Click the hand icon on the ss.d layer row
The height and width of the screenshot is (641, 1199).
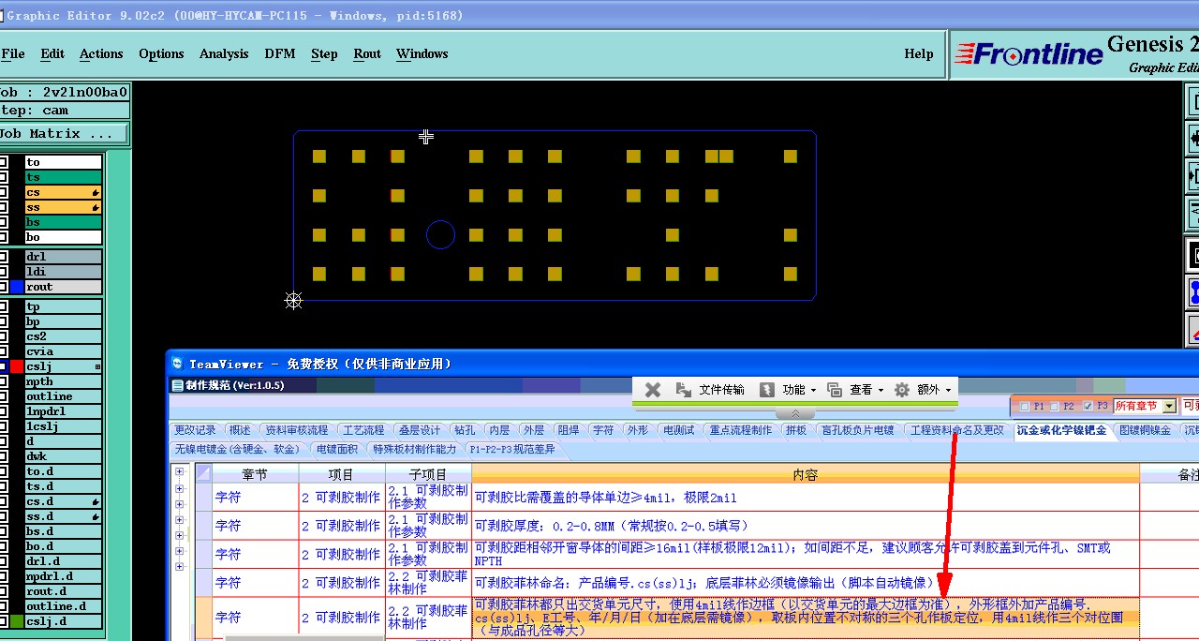[96, 516]
